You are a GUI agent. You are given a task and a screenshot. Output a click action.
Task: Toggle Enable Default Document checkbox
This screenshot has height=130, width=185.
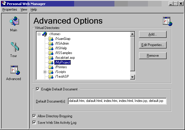pyautogui.click(x=38, y=89)
